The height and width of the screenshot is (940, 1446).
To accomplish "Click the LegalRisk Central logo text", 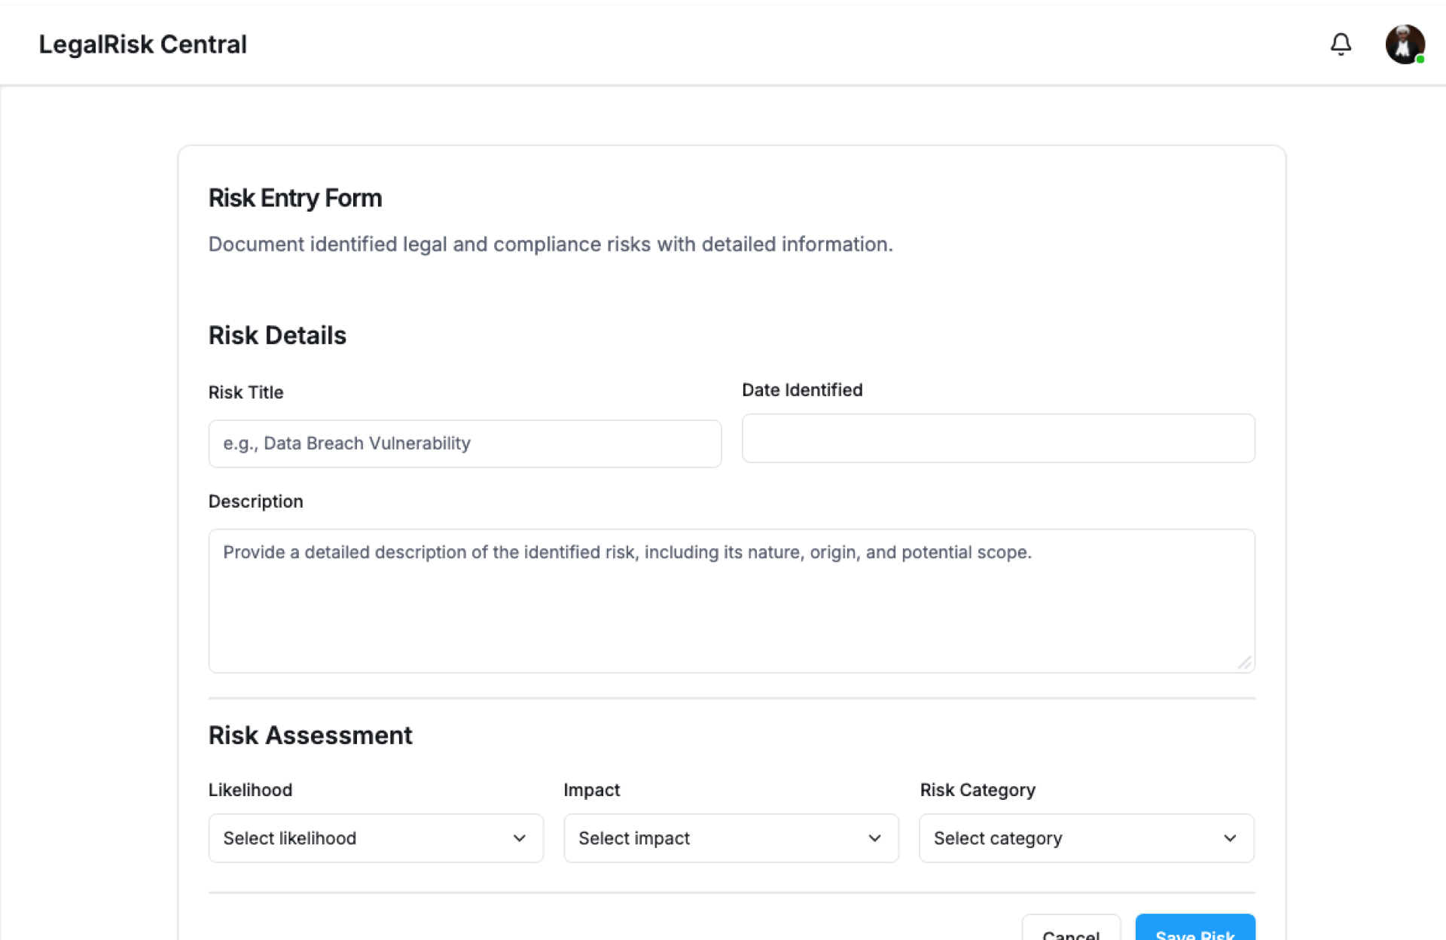I will pyautogui.click(x=142, y=44).
